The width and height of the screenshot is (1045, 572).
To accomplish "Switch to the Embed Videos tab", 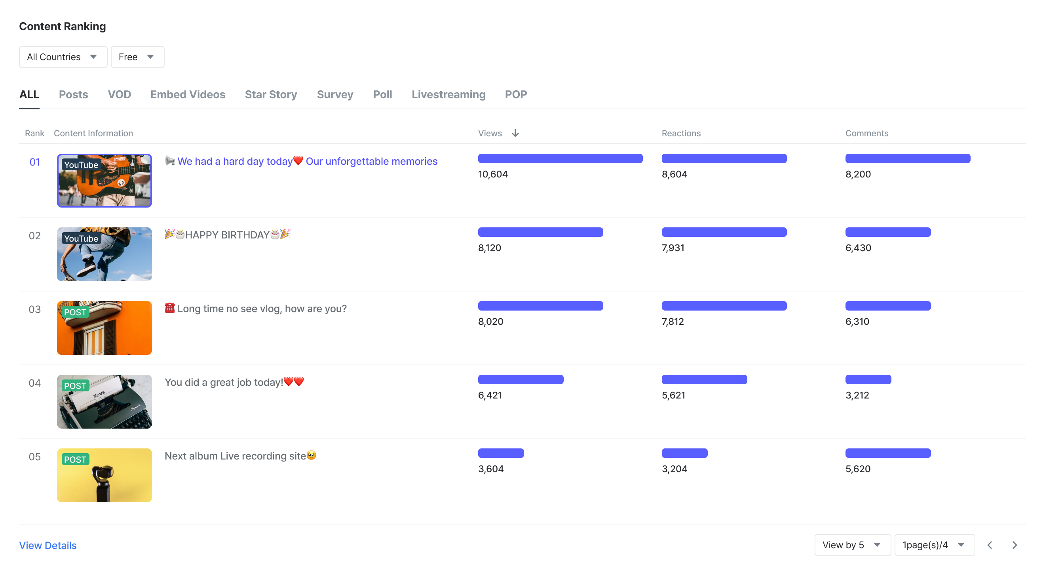I will coord(188,95).
